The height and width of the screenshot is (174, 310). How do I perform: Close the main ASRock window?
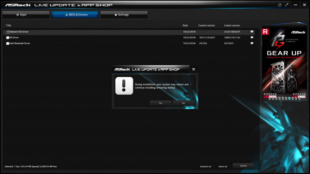[x=304, y=5]
